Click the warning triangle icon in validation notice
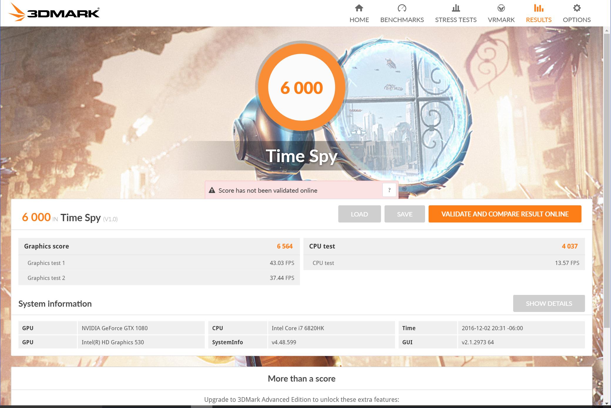 (x=212, y=190)
